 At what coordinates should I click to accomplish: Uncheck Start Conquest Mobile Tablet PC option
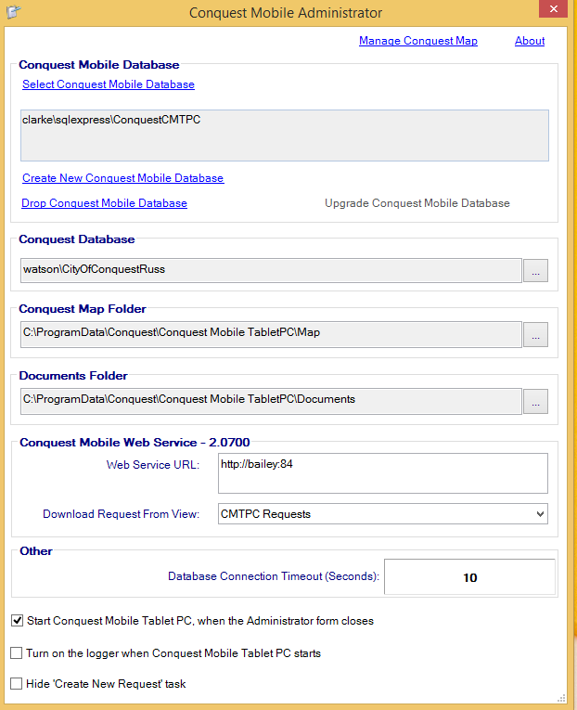click(x=17, y=620)
